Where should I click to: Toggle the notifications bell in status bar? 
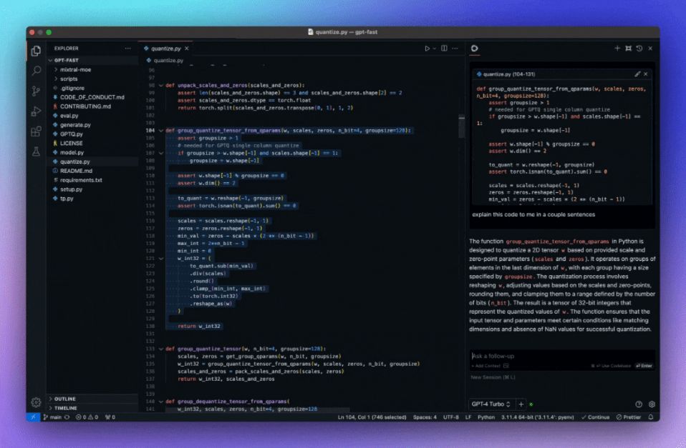pos(650,417)
